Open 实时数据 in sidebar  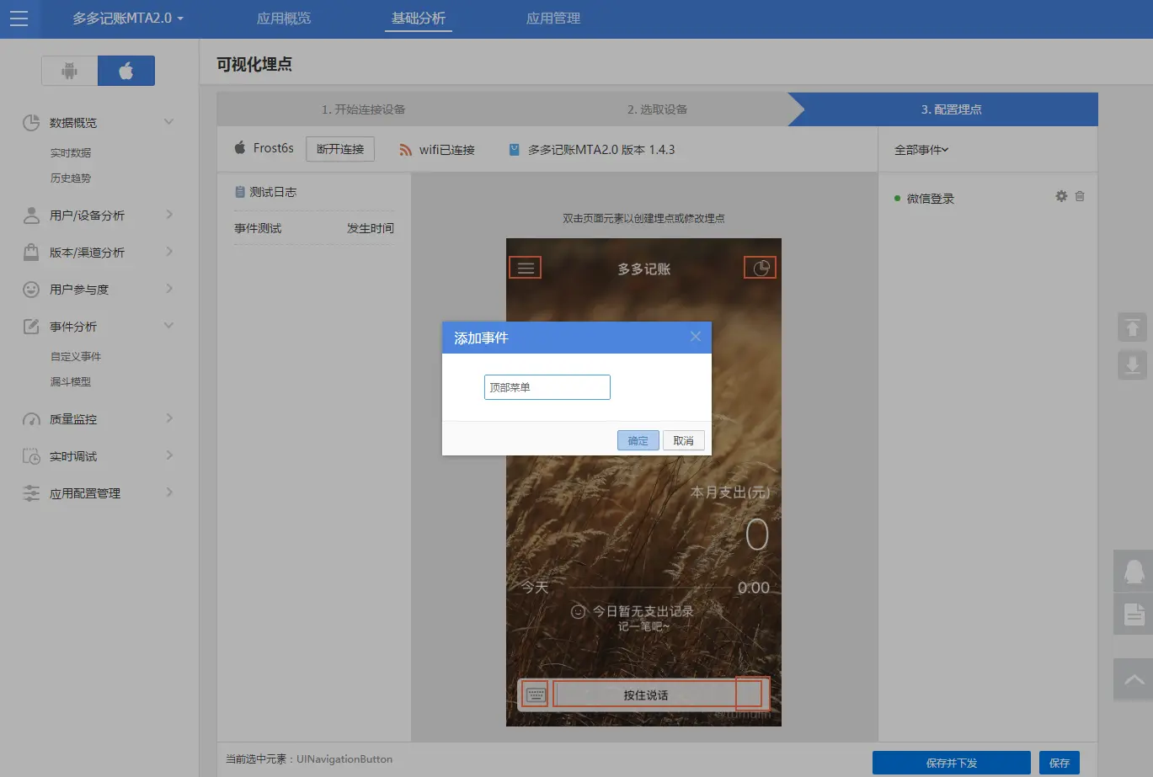(71, 153)
